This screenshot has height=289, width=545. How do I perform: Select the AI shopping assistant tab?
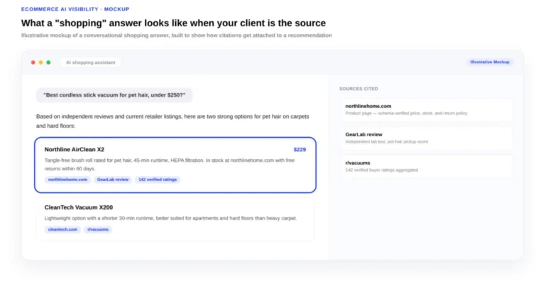click(x=91, y=62)
